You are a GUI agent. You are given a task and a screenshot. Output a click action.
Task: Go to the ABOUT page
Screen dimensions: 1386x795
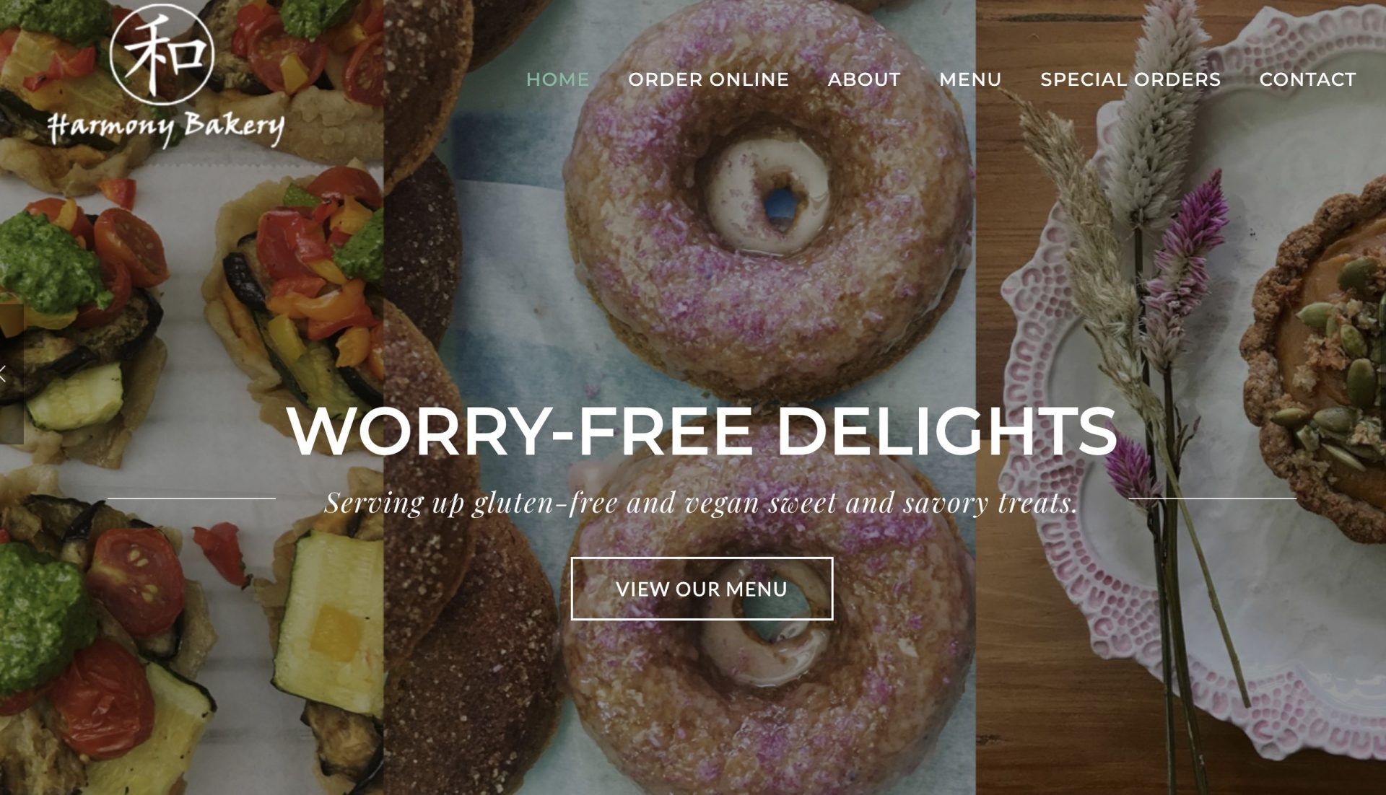click(x=864, y=79)
